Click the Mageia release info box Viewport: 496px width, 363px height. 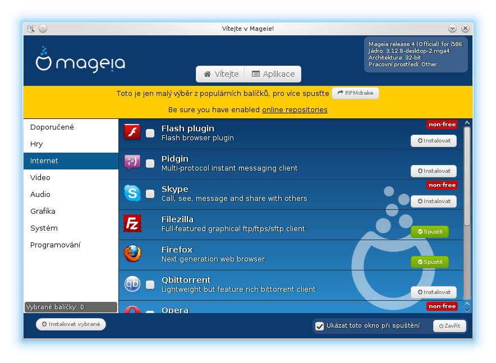pos(416,55)
